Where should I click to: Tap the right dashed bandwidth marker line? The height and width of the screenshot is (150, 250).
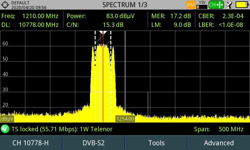111,75
